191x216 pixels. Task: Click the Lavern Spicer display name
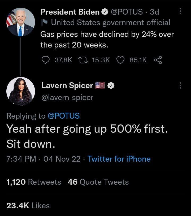tap(67, 85)
